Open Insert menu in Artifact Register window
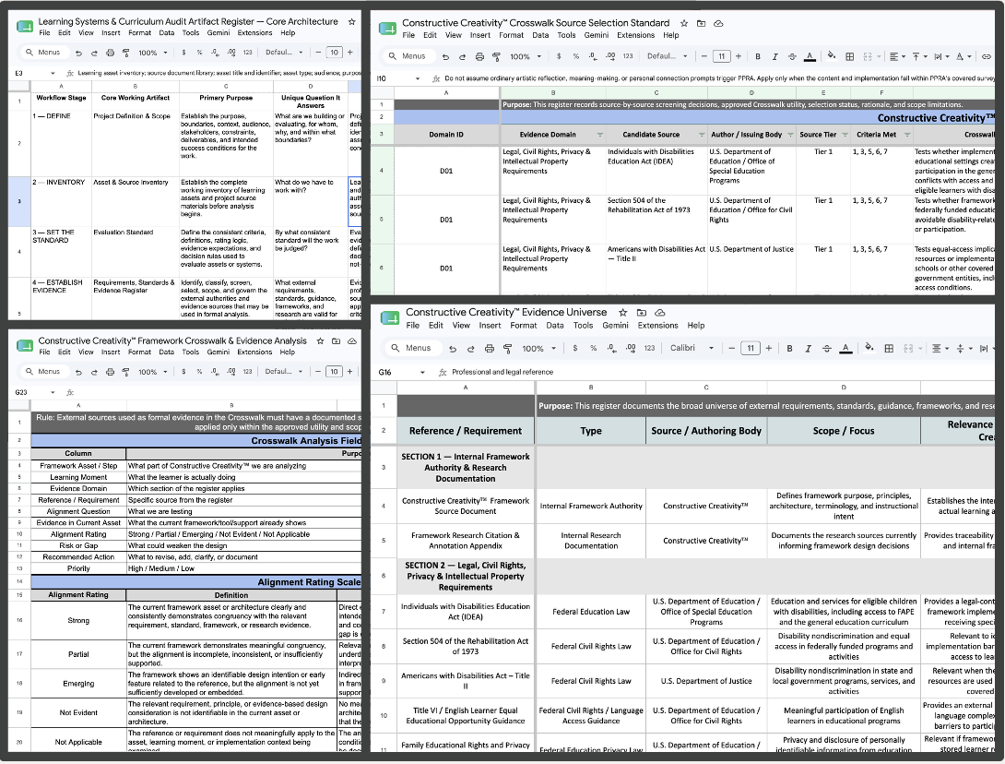Viewport: 1005px width, 764px height. [111, 32]
